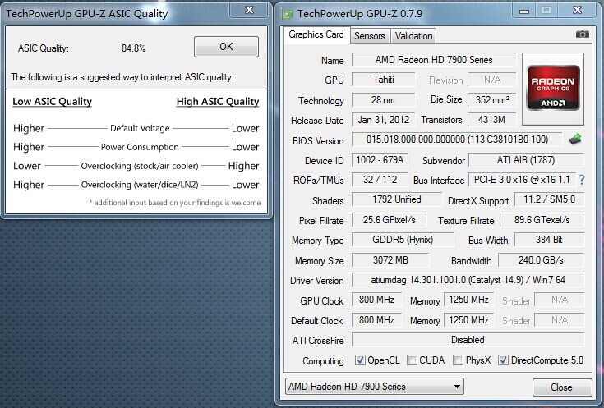Click the ROPs/TMUs value 32 / 112
Image resolution: width=604 pixels, height=408 pixels.
[x=380, y=179]
